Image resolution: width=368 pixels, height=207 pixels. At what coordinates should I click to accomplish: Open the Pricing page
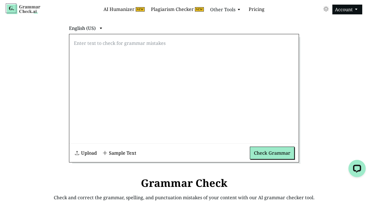[x=256, y=9]
